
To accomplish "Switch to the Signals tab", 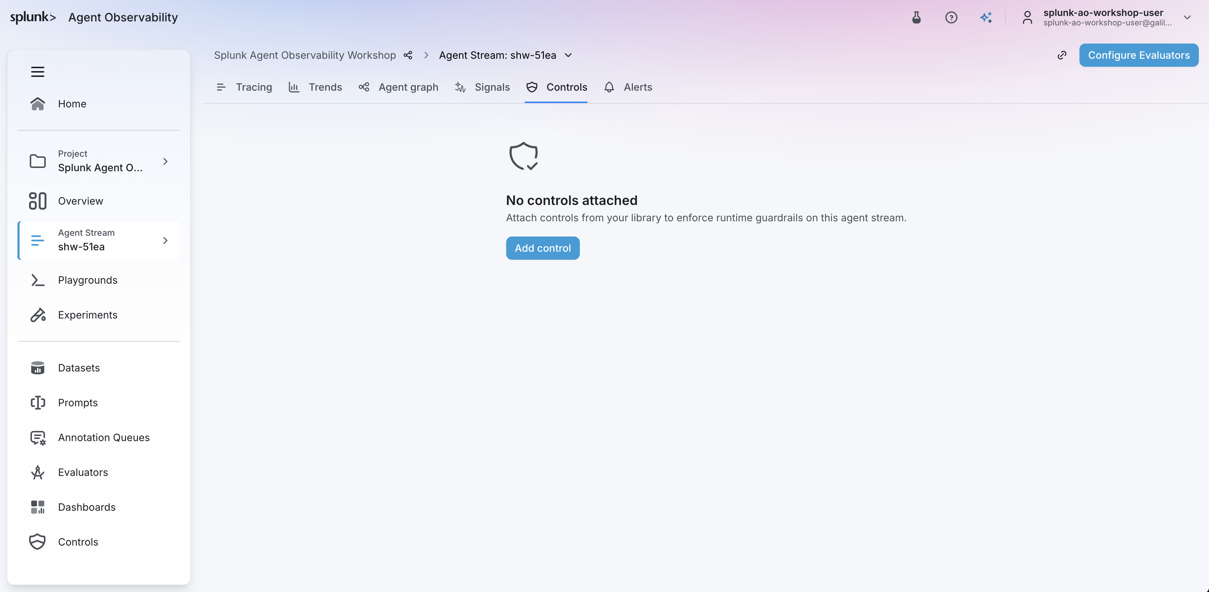I will (482, 87).
